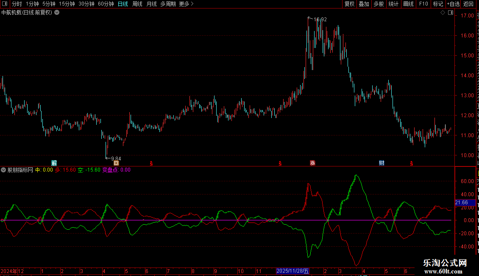
Task: Open the 统计 statistics tool
Action: pyautogui.click(x=393, y=4)
